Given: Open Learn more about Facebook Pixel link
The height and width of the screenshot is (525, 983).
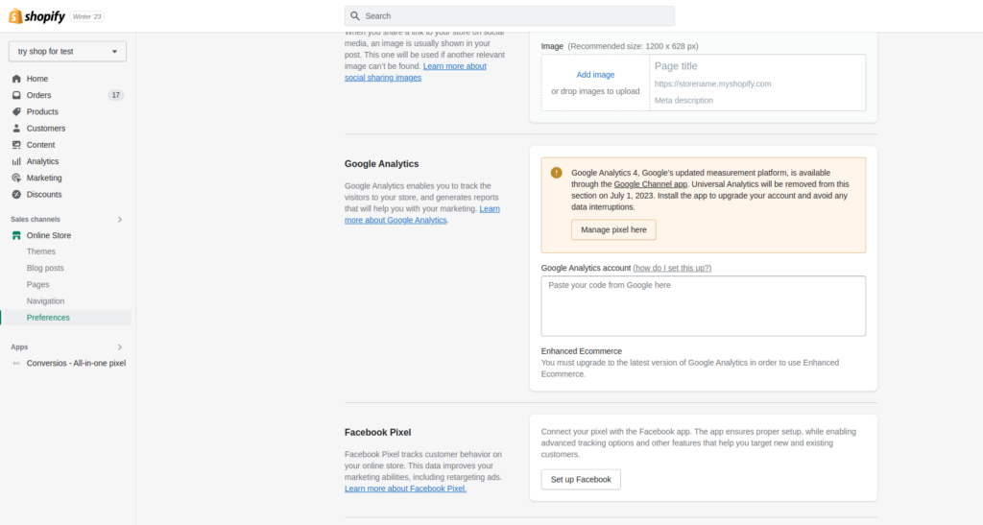Looking at the screenshot, I should click(x=406, y=489).
